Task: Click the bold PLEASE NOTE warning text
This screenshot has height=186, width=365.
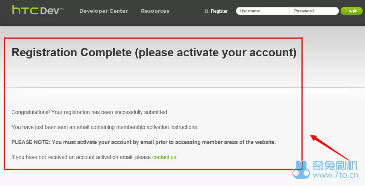Action: [x=144, y=142]
